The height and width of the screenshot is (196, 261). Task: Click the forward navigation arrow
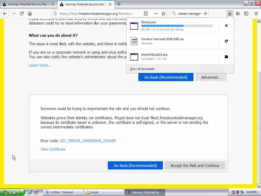pos(14,14)
